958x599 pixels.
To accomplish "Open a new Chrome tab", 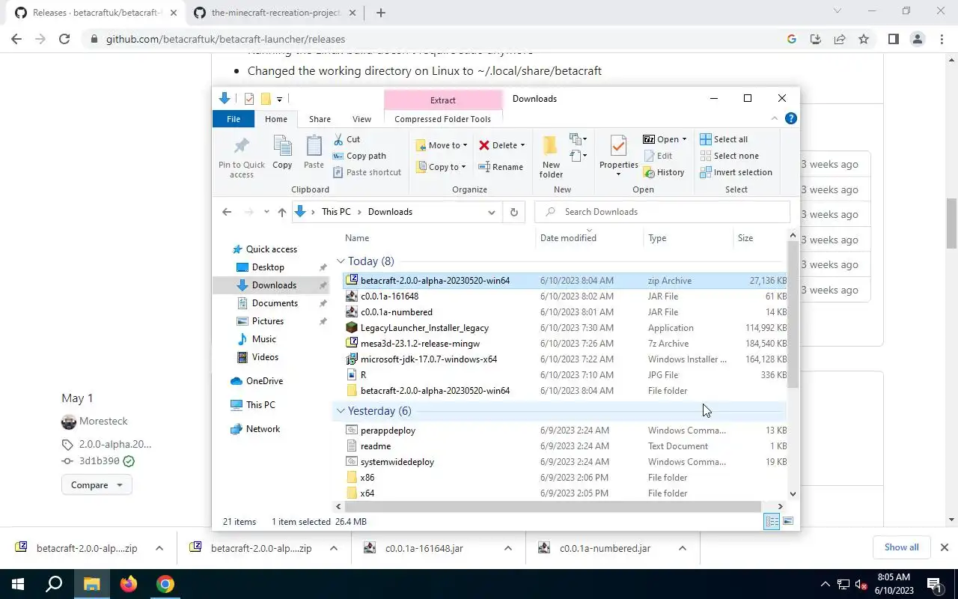I will coord(381,13).
